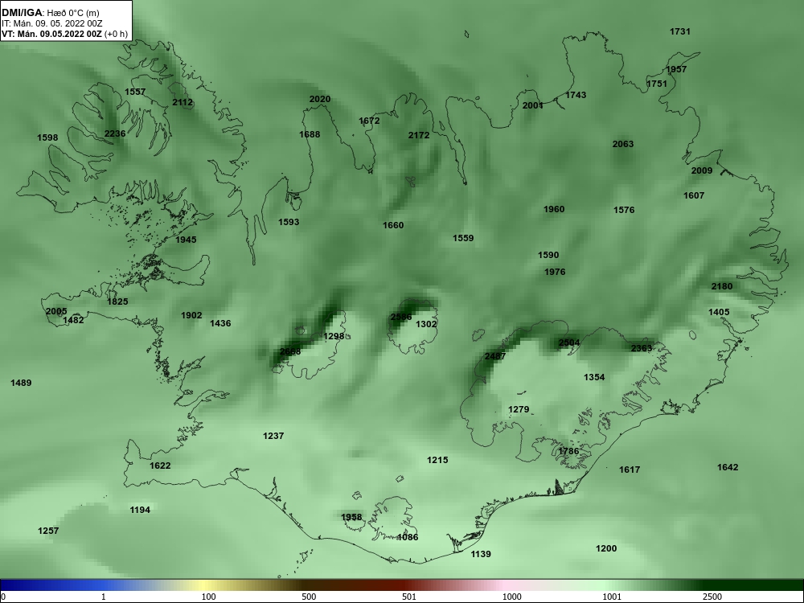Click the 2668 height value
This screenshot has width=804, height=603.
click(x=290, y=351)
